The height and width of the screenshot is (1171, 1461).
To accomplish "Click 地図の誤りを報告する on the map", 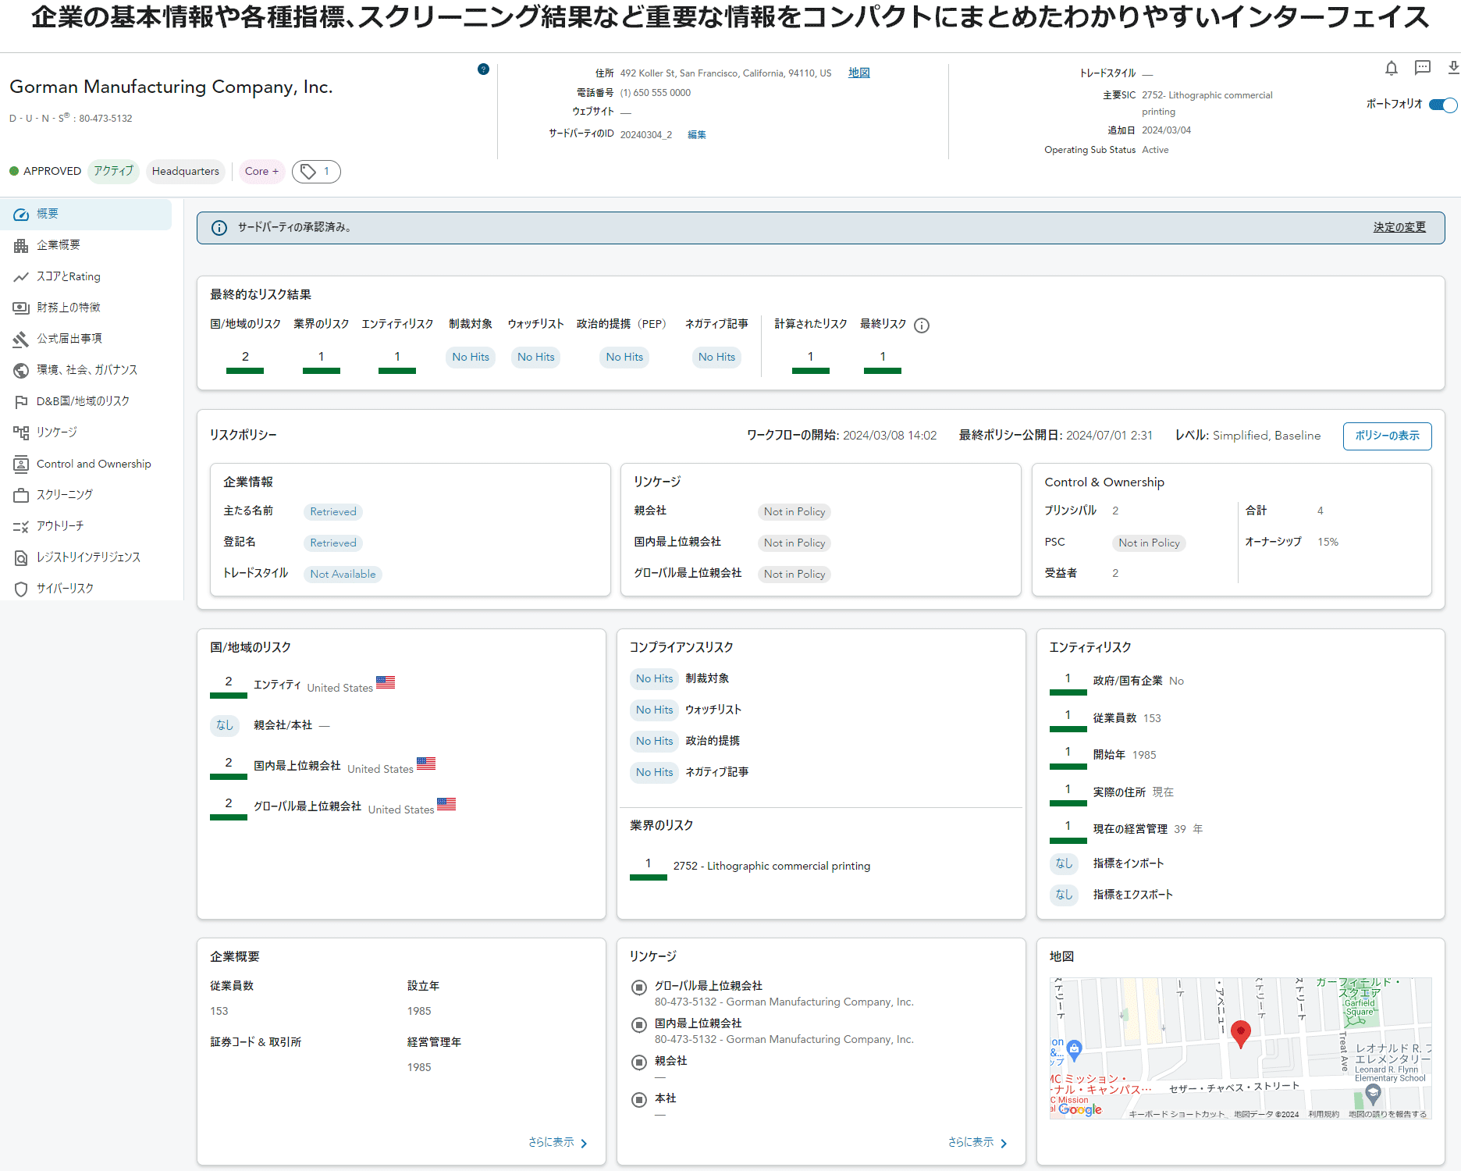I will click(x=1387, y=1114).
